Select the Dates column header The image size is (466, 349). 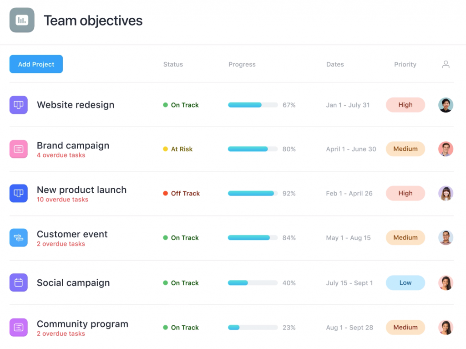[x=335, y=64]
